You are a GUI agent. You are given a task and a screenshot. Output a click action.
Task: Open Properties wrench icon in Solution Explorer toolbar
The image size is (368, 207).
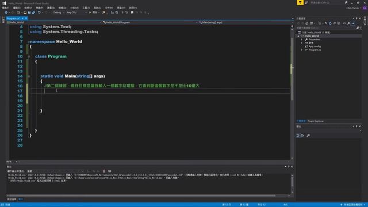coord(348,23)
